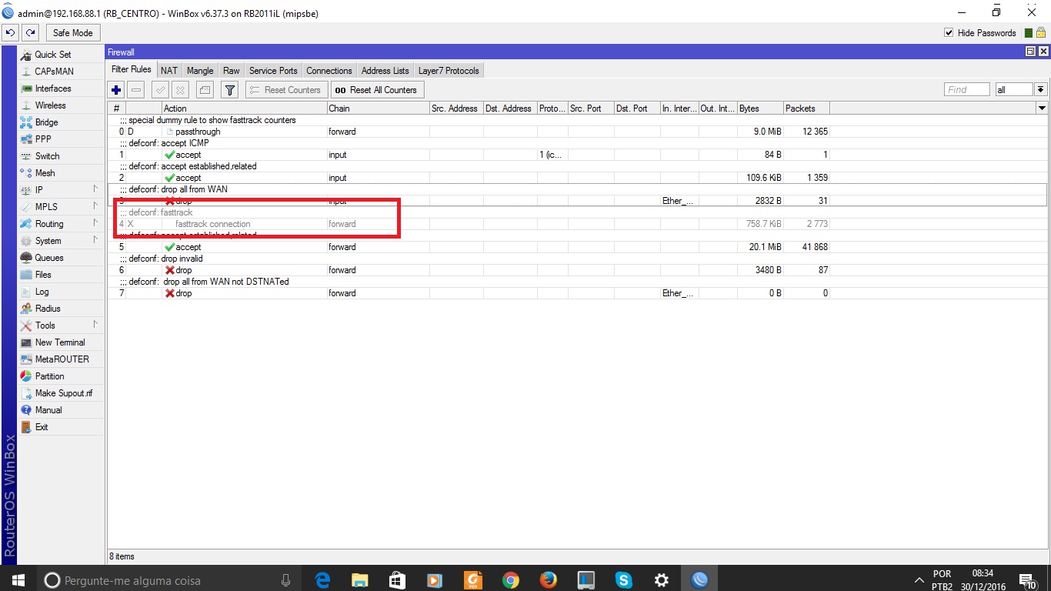The image size is (1051, 591).
Task: Switch to the Service Ports tab
Action: pyautogui.click(x=273, y=71)
